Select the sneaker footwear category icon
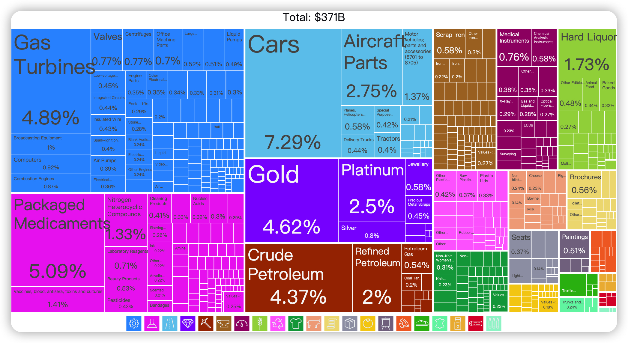The image size is (628, 343). pyautogui.click(x=422, y=324)
